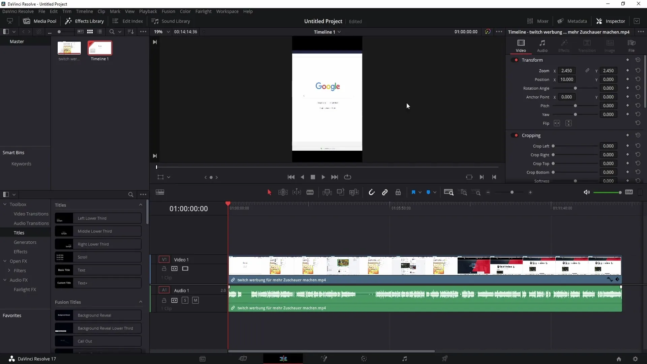This screenshot has width=647, height=364.
Task: Click the Fusion tab in toolbar
Action: point(168,11)
